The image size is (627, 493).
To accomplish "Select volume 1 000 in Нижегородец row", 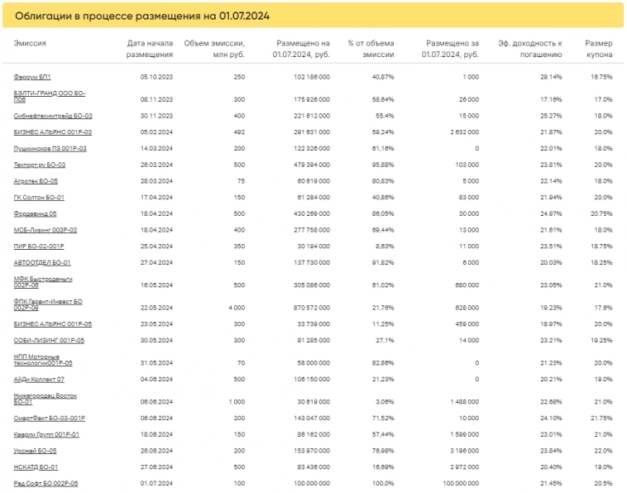I will tap(237, 402).
